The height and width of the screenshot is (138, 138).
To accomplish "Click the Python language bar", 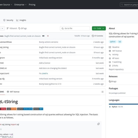I will pyautogui.click(x=123, y=104).
